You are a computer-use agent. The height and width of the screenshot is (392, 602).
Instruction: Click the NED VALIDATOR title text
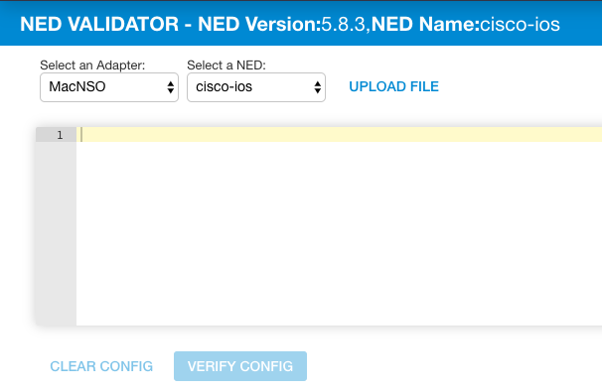pyautogui.click(x=99, y=24)
